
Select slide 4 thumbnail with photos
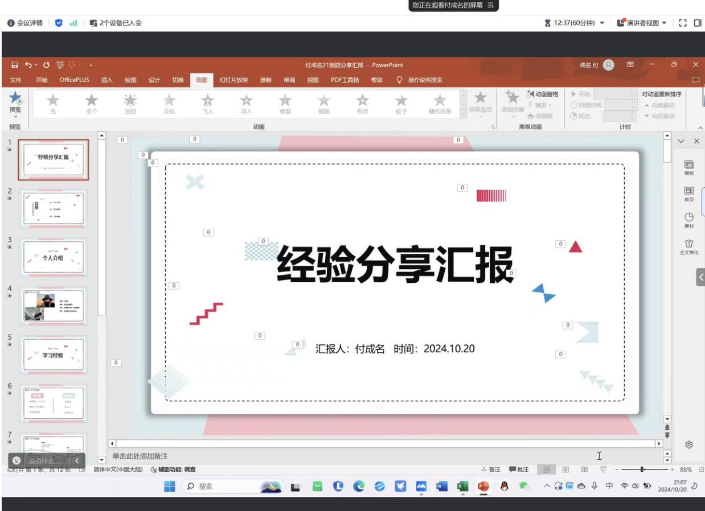(54, 306)
